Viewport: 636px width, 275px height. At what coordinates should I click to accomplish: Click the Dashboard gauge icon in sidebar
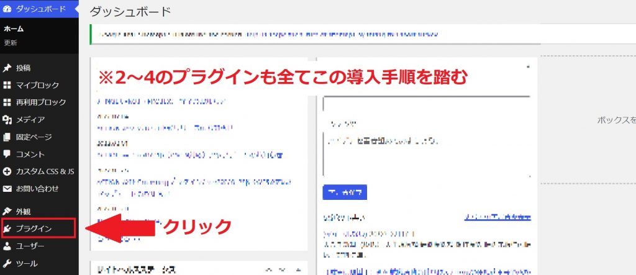[x=7, y=9]
